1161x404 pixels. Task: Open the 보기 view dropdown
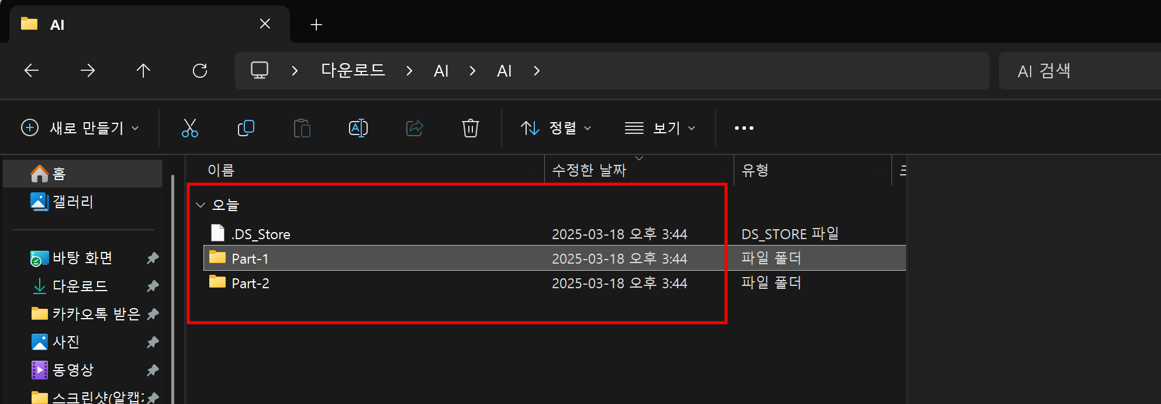coord(660,128)
